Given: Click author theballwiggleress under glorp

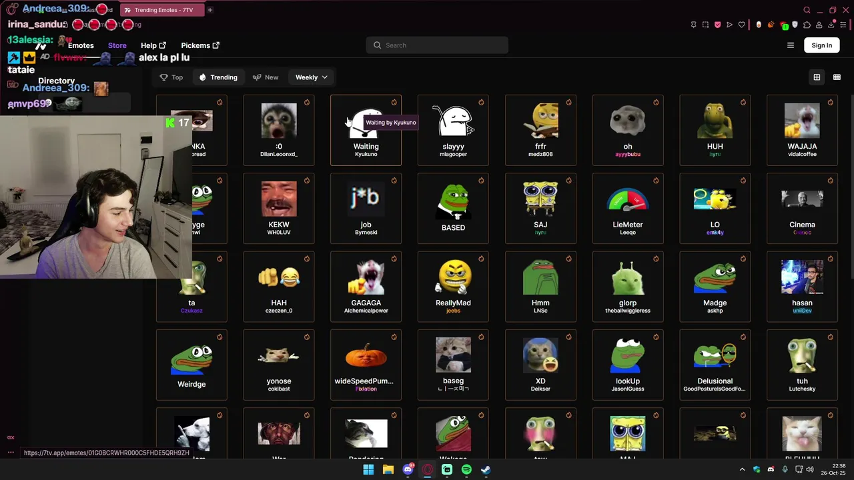Looking at the screenshot, I should click(x=628, y=311).
